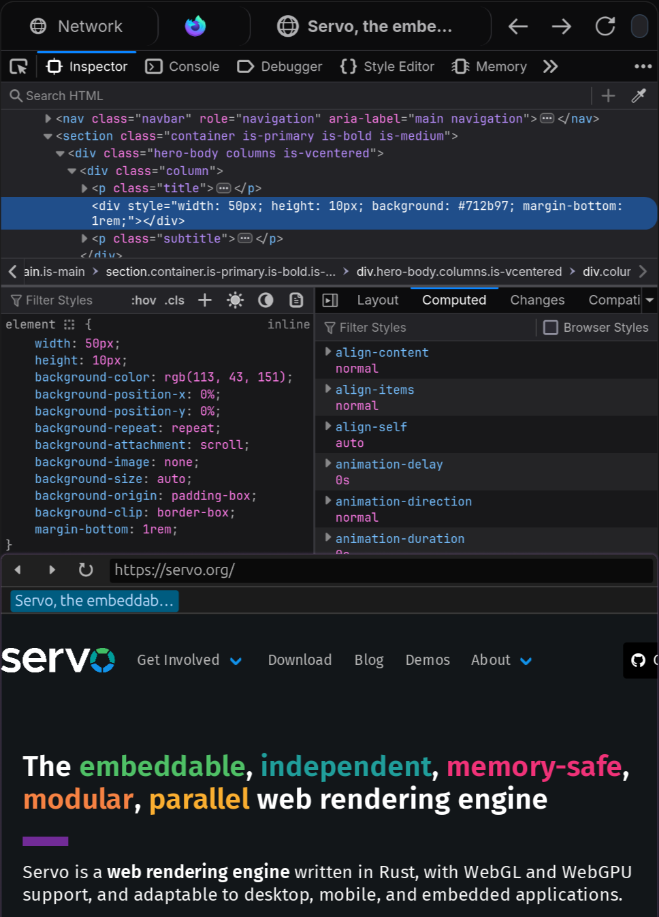The image size is (659, 917).
Task: Toggle dark color scheme simulation
Action: [266, 300]
